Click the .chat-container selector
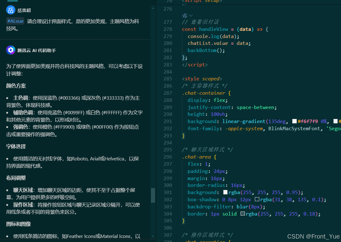Image resolution: width=341 pixels, height=242 pixels. [x=203, y=93]
